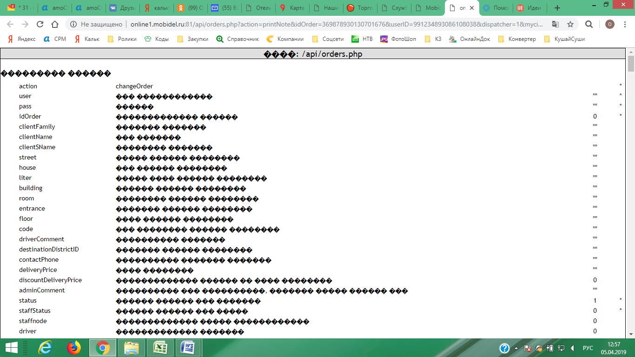Open the Ролики bookmarks folder
Image resolution: width=635 pixels, height=357 pixels.
coord(122,39)
